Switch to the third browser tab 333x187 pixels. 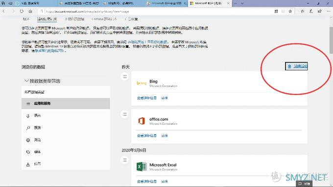[x=123, y=3]
